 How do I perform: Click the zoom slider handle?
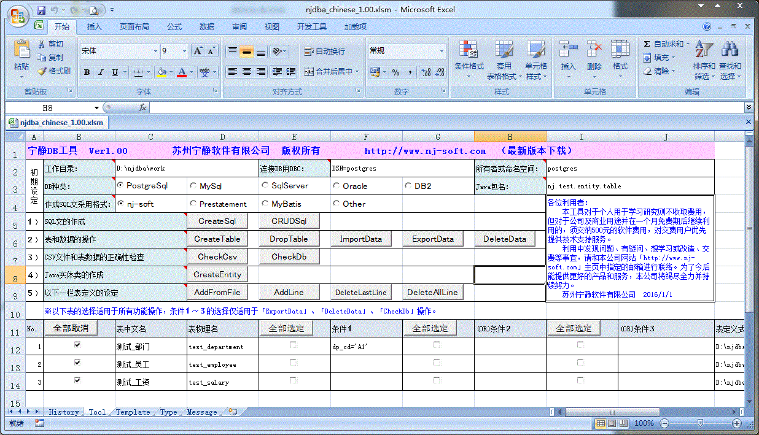pyautogui.click(x=699, y=423)
